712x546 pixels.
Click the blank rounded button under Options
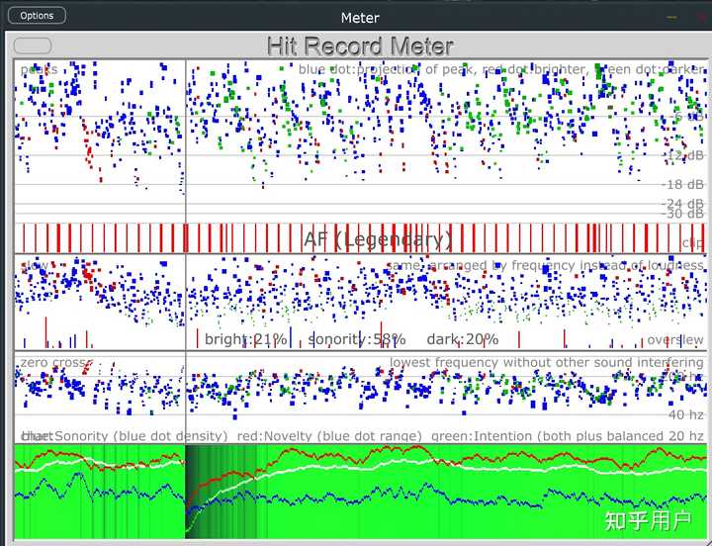click(x=33, y=45)
